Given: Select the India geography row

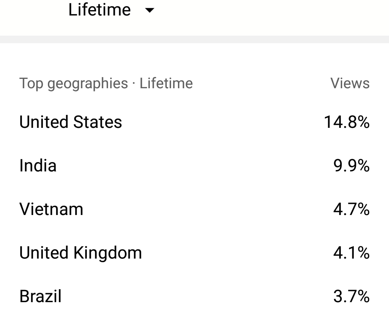Looking at the screenshot, I should [194, 165].
